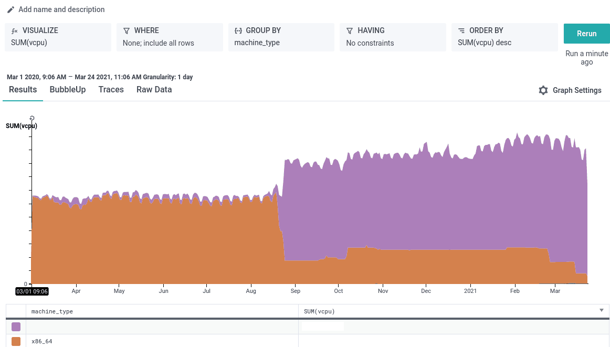Click the fx icon beside VISUALIZE
The image size is (610, 347).
coord(14,31)
